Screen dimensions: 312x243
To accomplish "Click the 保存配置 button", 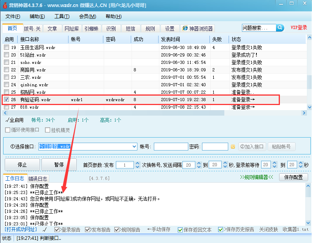I will (293, 177).
